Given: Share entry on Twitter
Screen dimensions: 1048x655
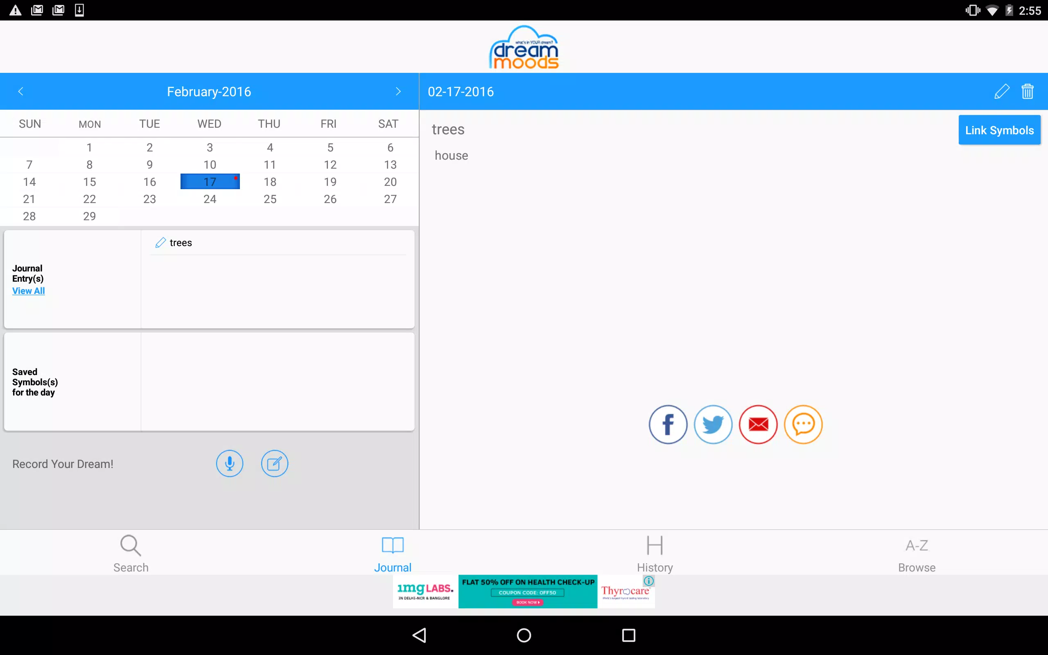Looking at the screenshot, I should (713, 425).
